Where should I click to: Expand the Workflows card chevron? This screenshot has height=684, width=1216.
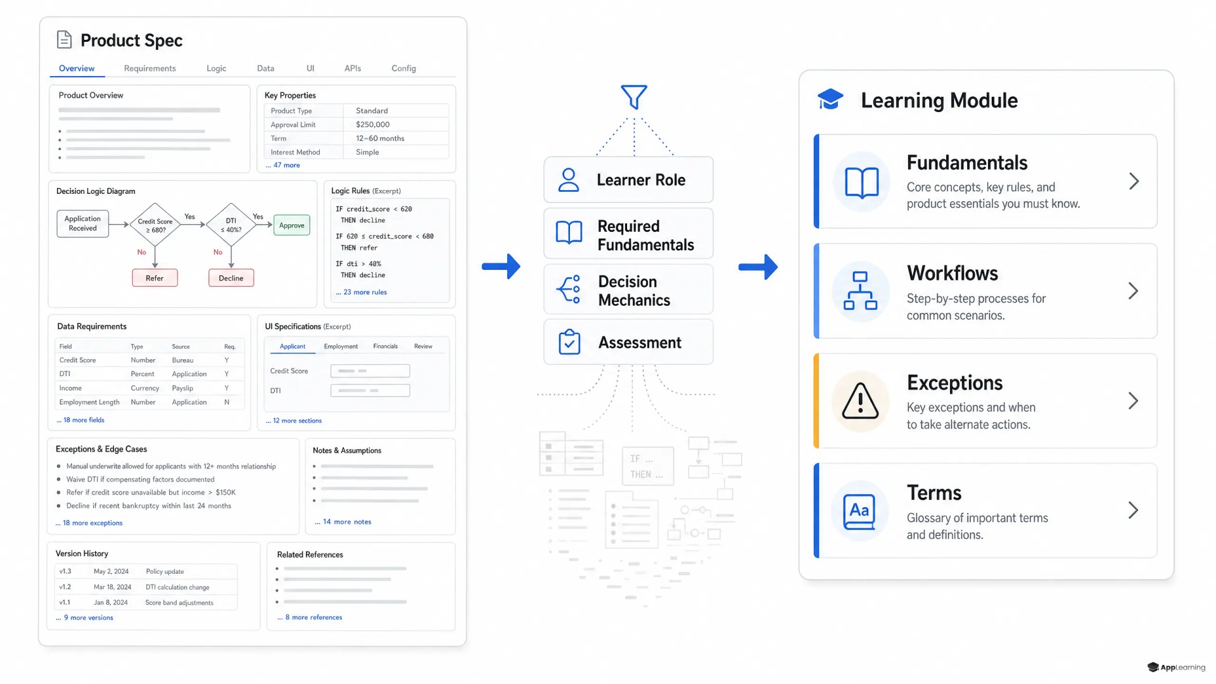(1134, 291)
